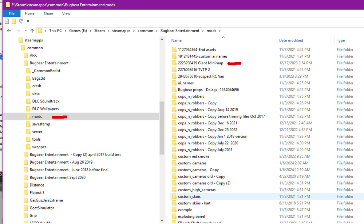Click the Forward navigation arrow
This screenshot has height=224, width=364.
[18, 31]
